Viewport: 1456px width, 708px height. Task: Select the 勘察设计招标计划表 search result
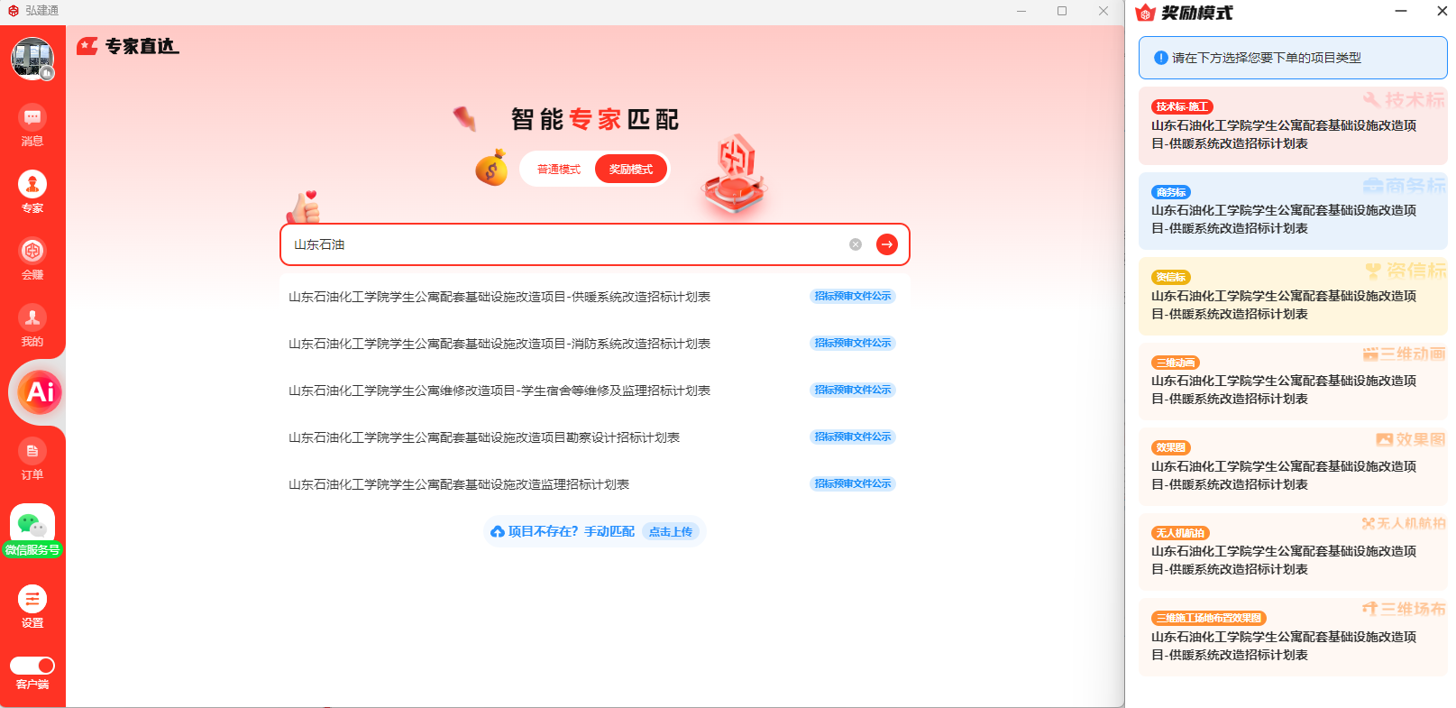484,437
